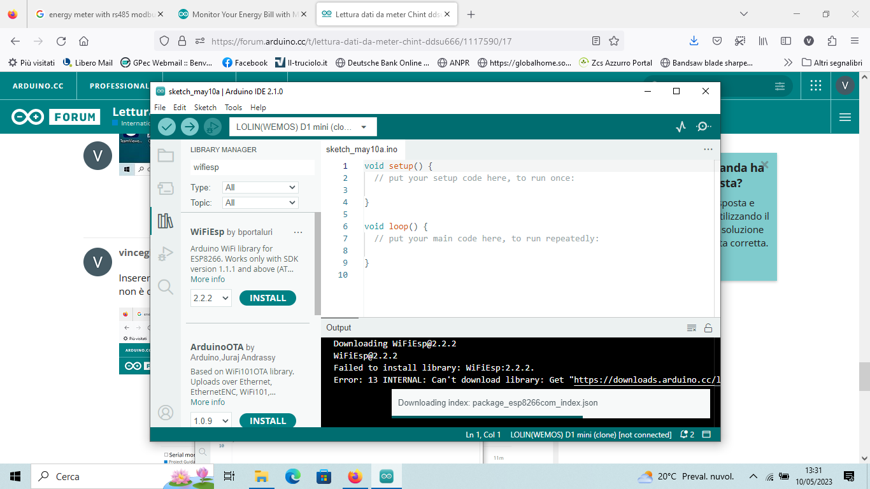This screenshot has width=870, height=489.
Task: Open the Serial Monitor icon top right
Action: (702, 126)
